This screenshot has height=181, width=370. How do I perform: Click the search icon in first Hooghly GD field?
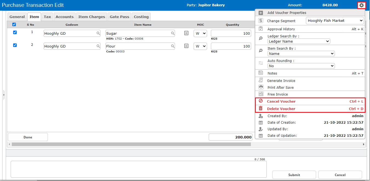point(98,33)
